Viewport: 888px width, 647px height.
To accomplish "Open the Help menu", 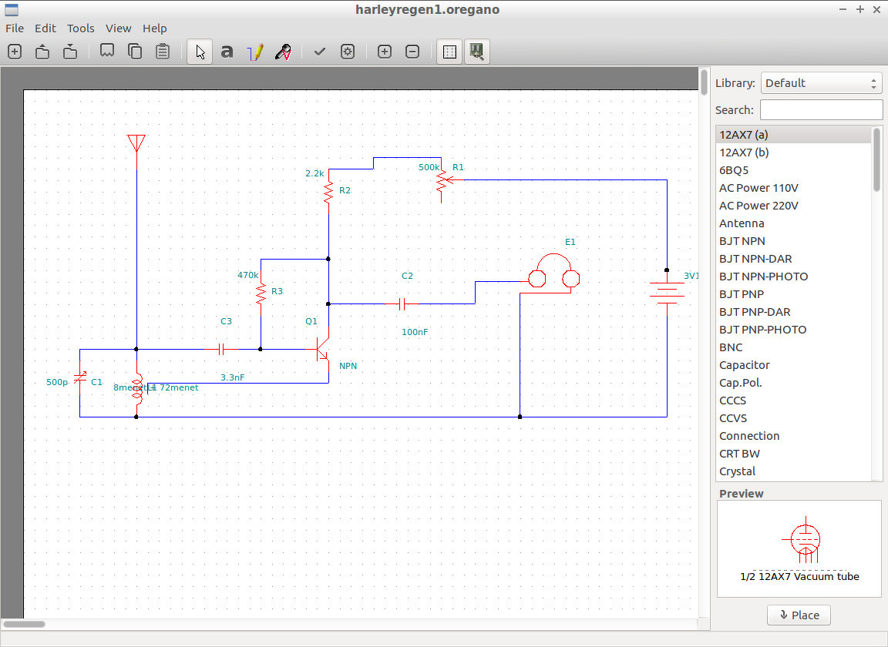I will pos(155,28).
